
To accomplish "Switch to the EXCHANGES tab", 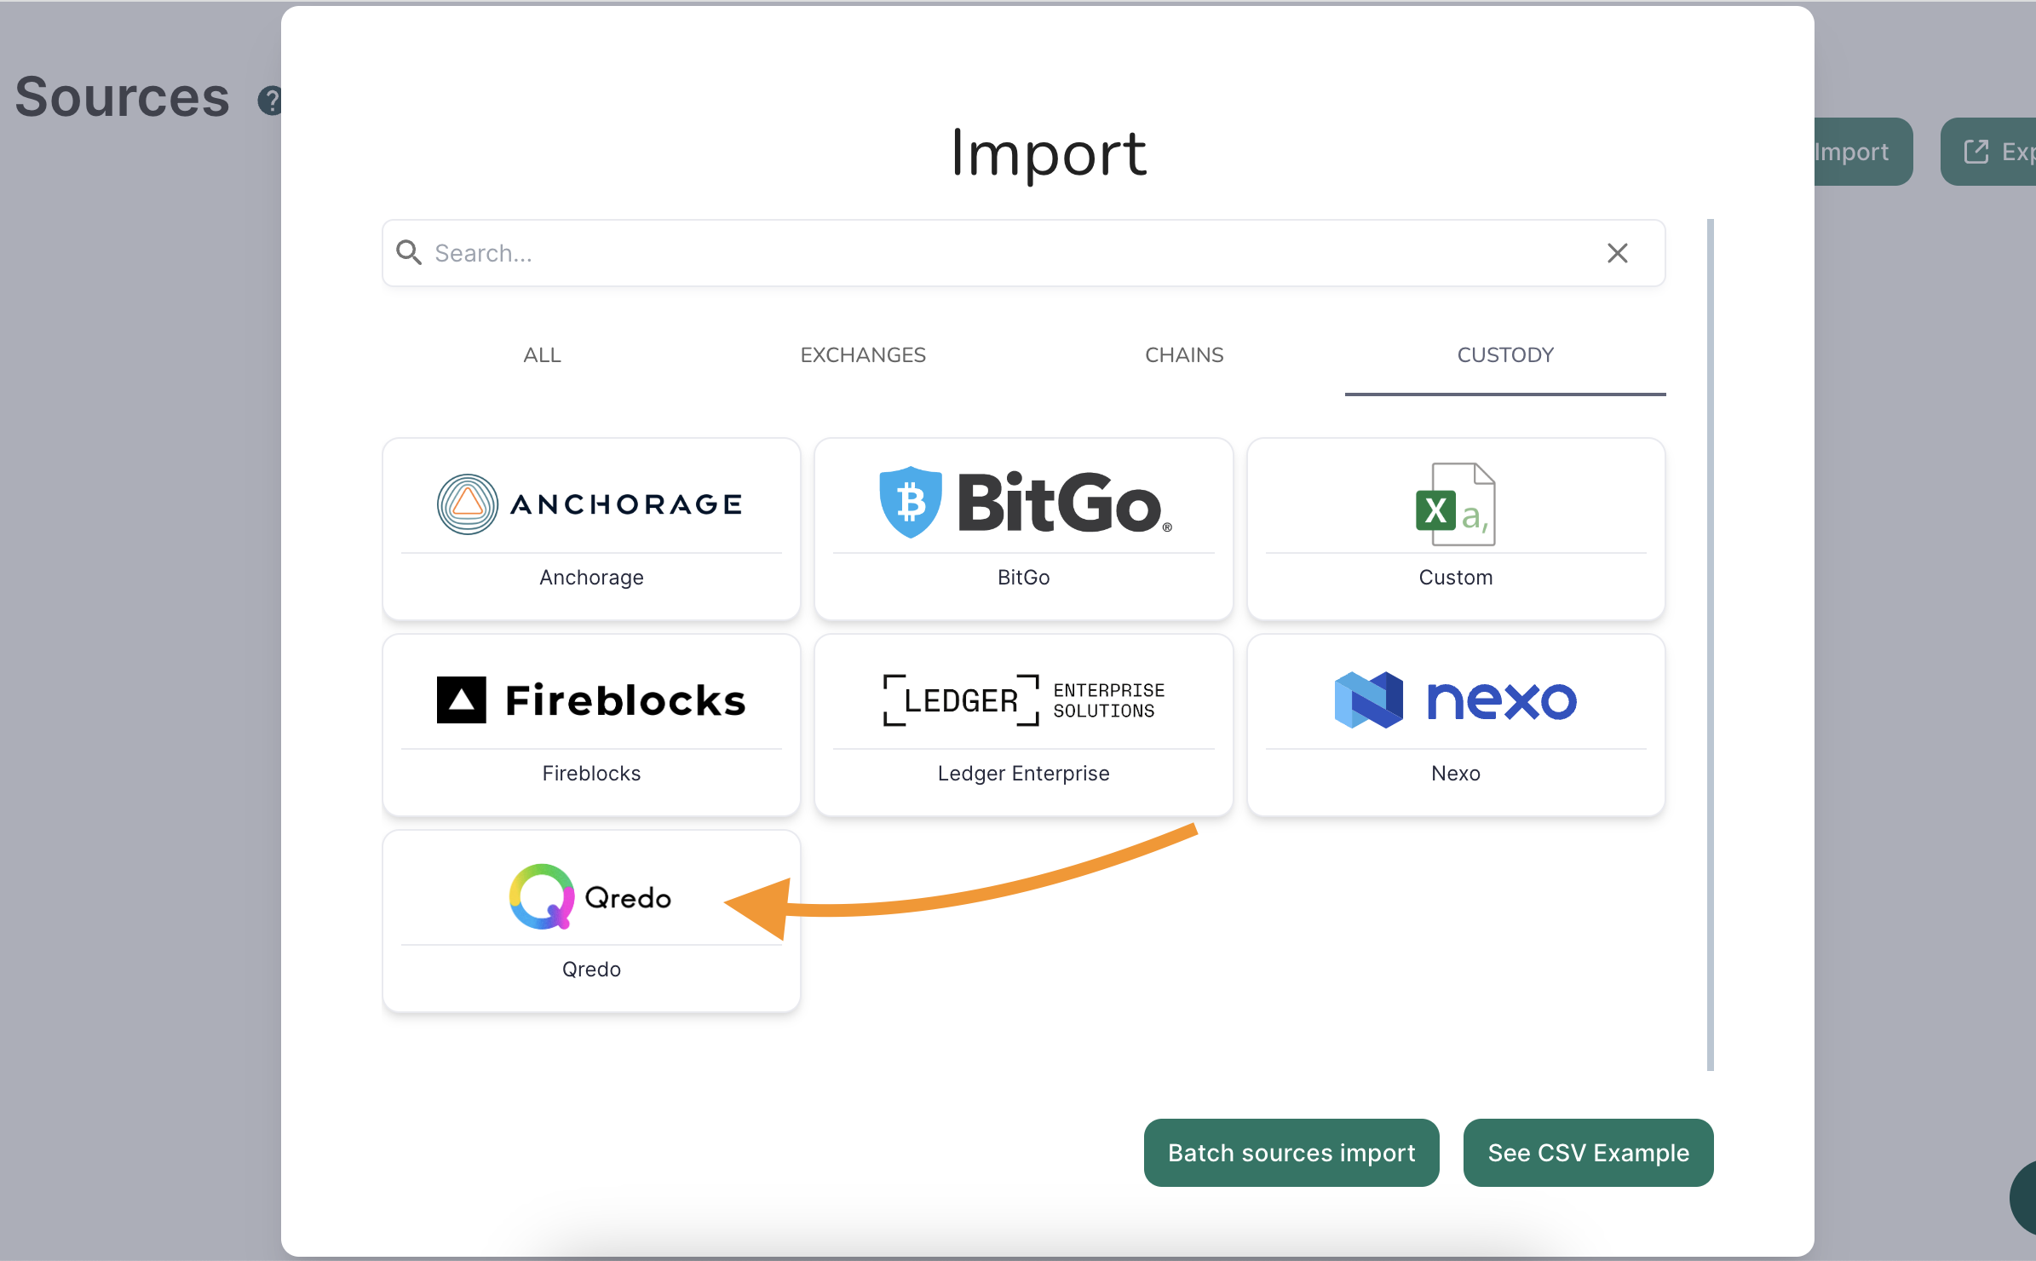I will point(863,354).
